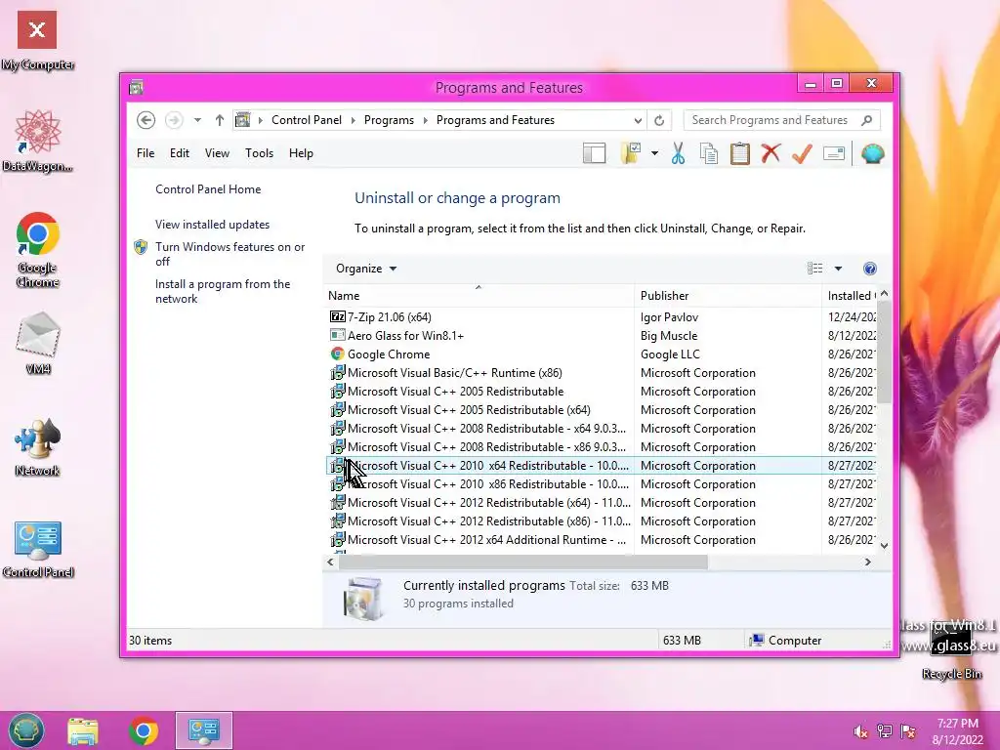Refresh the Programs and Features list
1000x750 pixels.
(x=659, y=120)
